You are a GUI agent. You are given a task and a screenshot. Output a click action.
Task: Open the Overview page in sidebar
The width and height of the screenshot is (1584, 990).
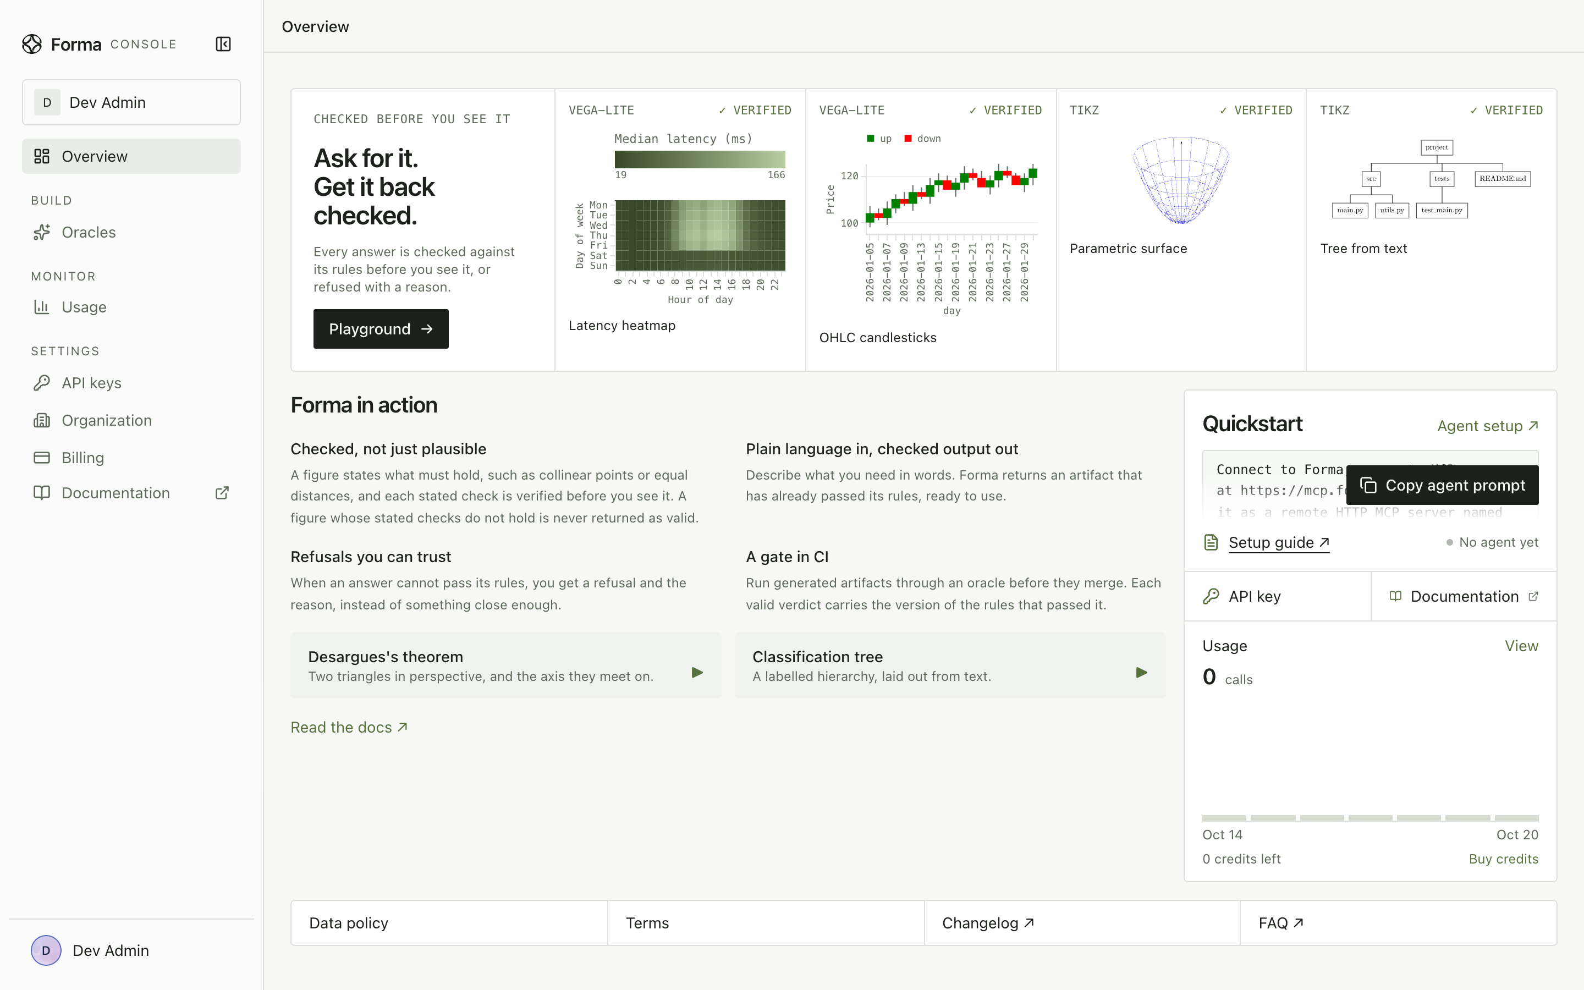coord(131,156)
